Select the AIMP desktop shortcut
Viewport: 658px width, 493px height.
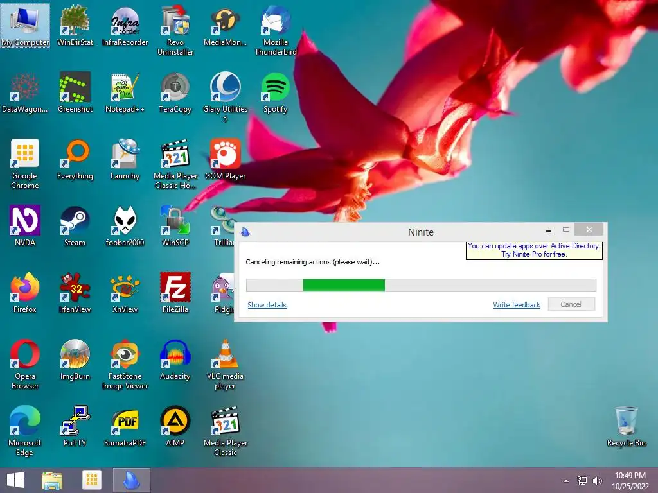(x=175, y=426)
